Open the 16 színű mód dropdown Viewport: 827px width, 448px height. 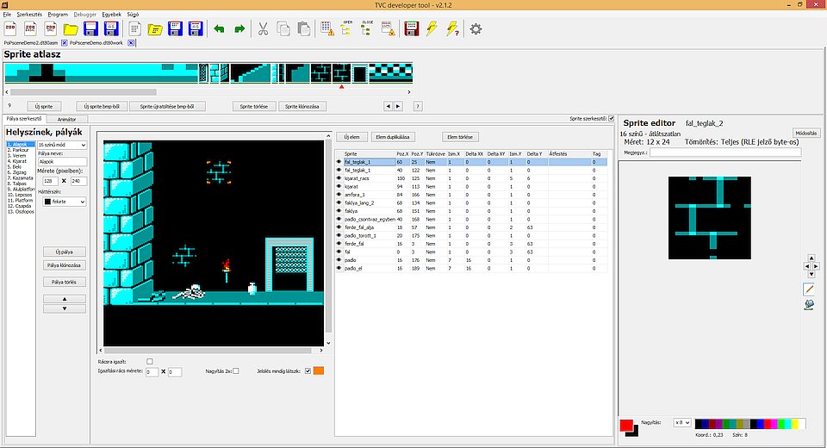pyautogui.click(x=63, y=145)
